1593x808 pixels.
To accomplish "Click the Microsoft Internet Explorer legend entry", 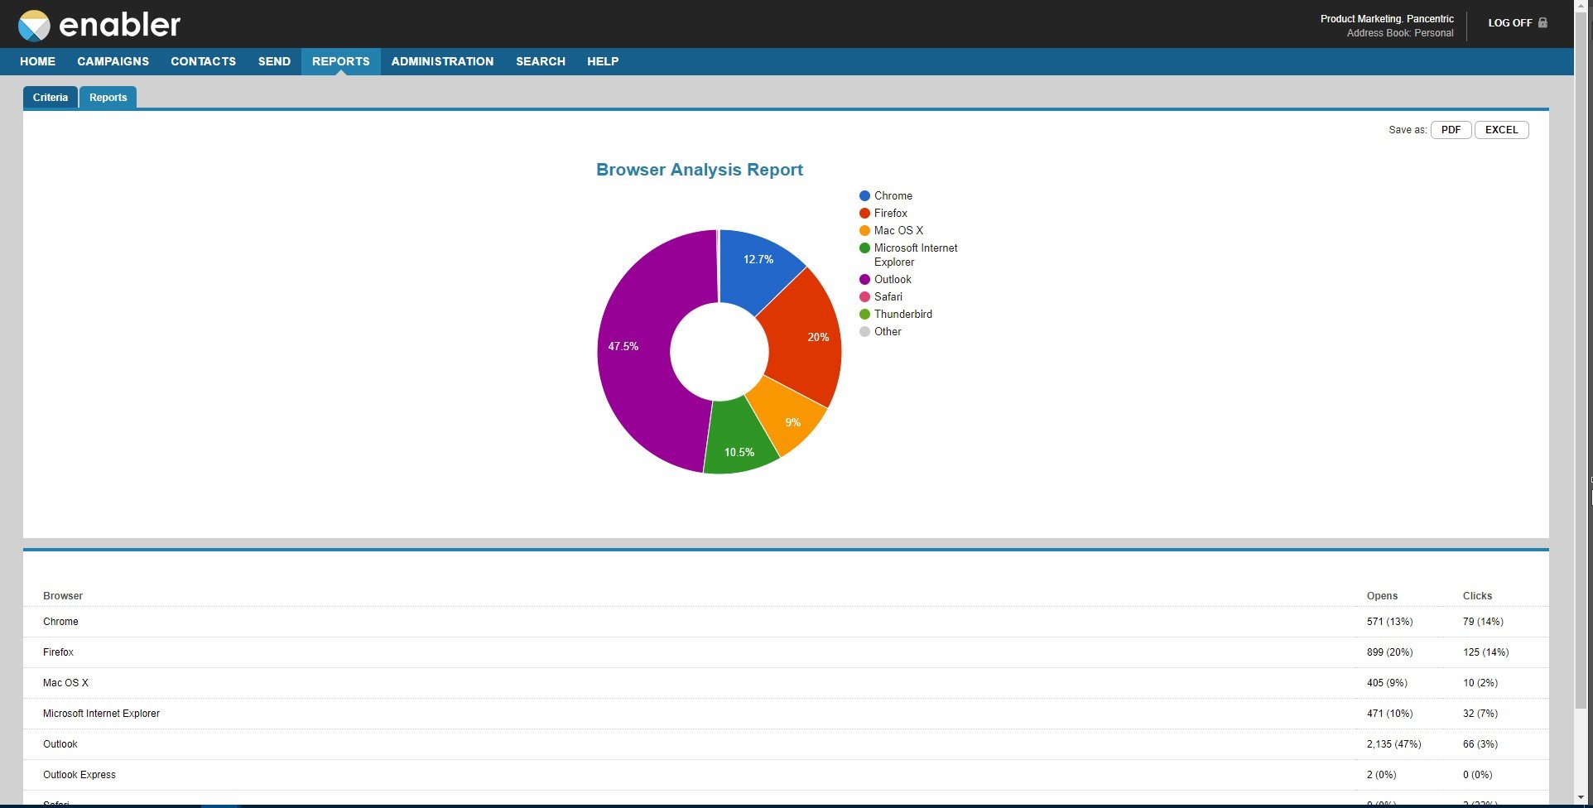I will [x=908, y=255].
